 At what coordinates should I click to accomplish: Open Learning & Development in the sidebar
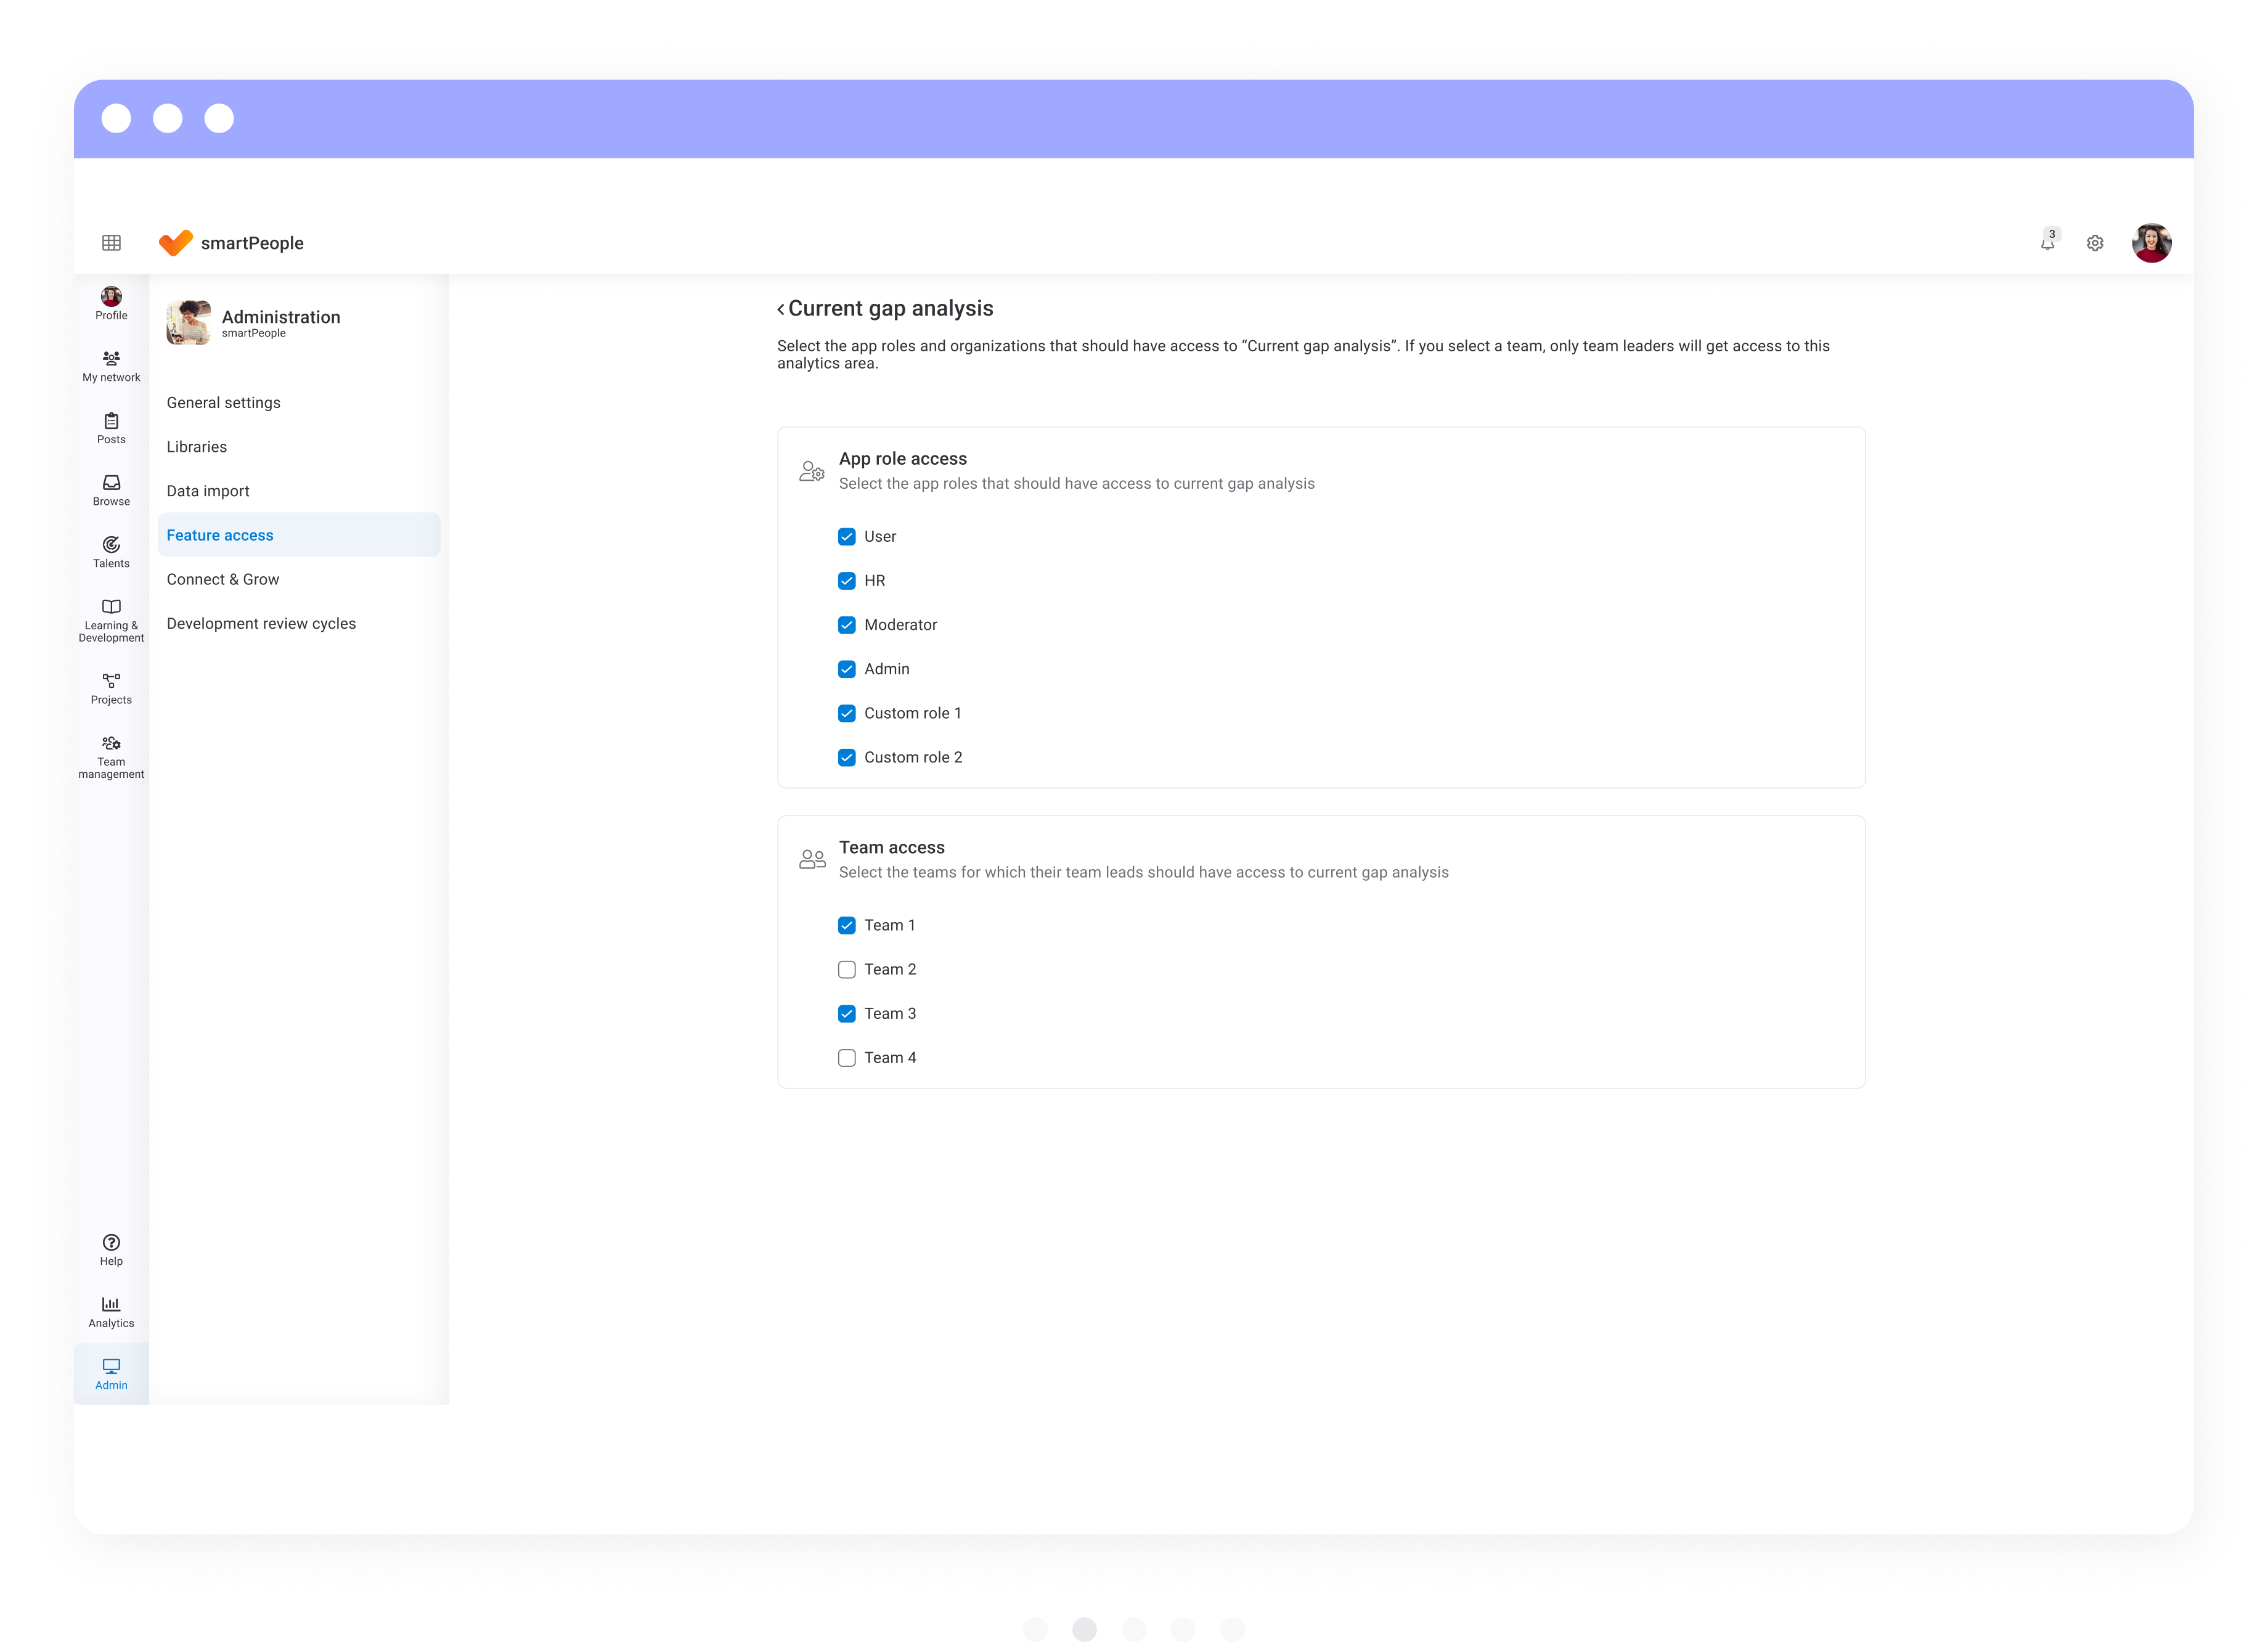pyautogui.click(x=111, y=621)
